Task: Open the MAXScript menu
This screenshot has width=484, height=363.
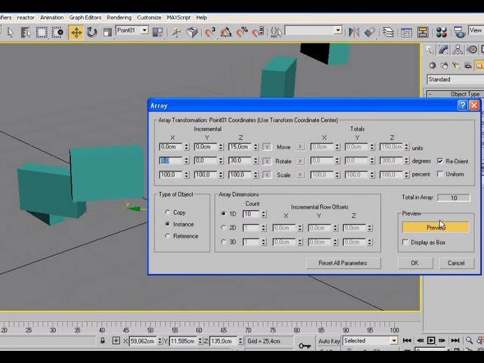Action: [x=178, y=17]
